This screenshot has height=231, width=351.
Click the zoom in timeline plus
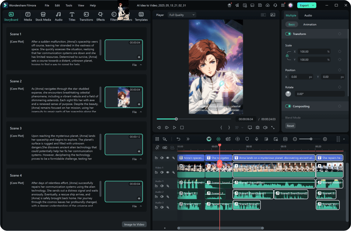click(x=325, y=139)
